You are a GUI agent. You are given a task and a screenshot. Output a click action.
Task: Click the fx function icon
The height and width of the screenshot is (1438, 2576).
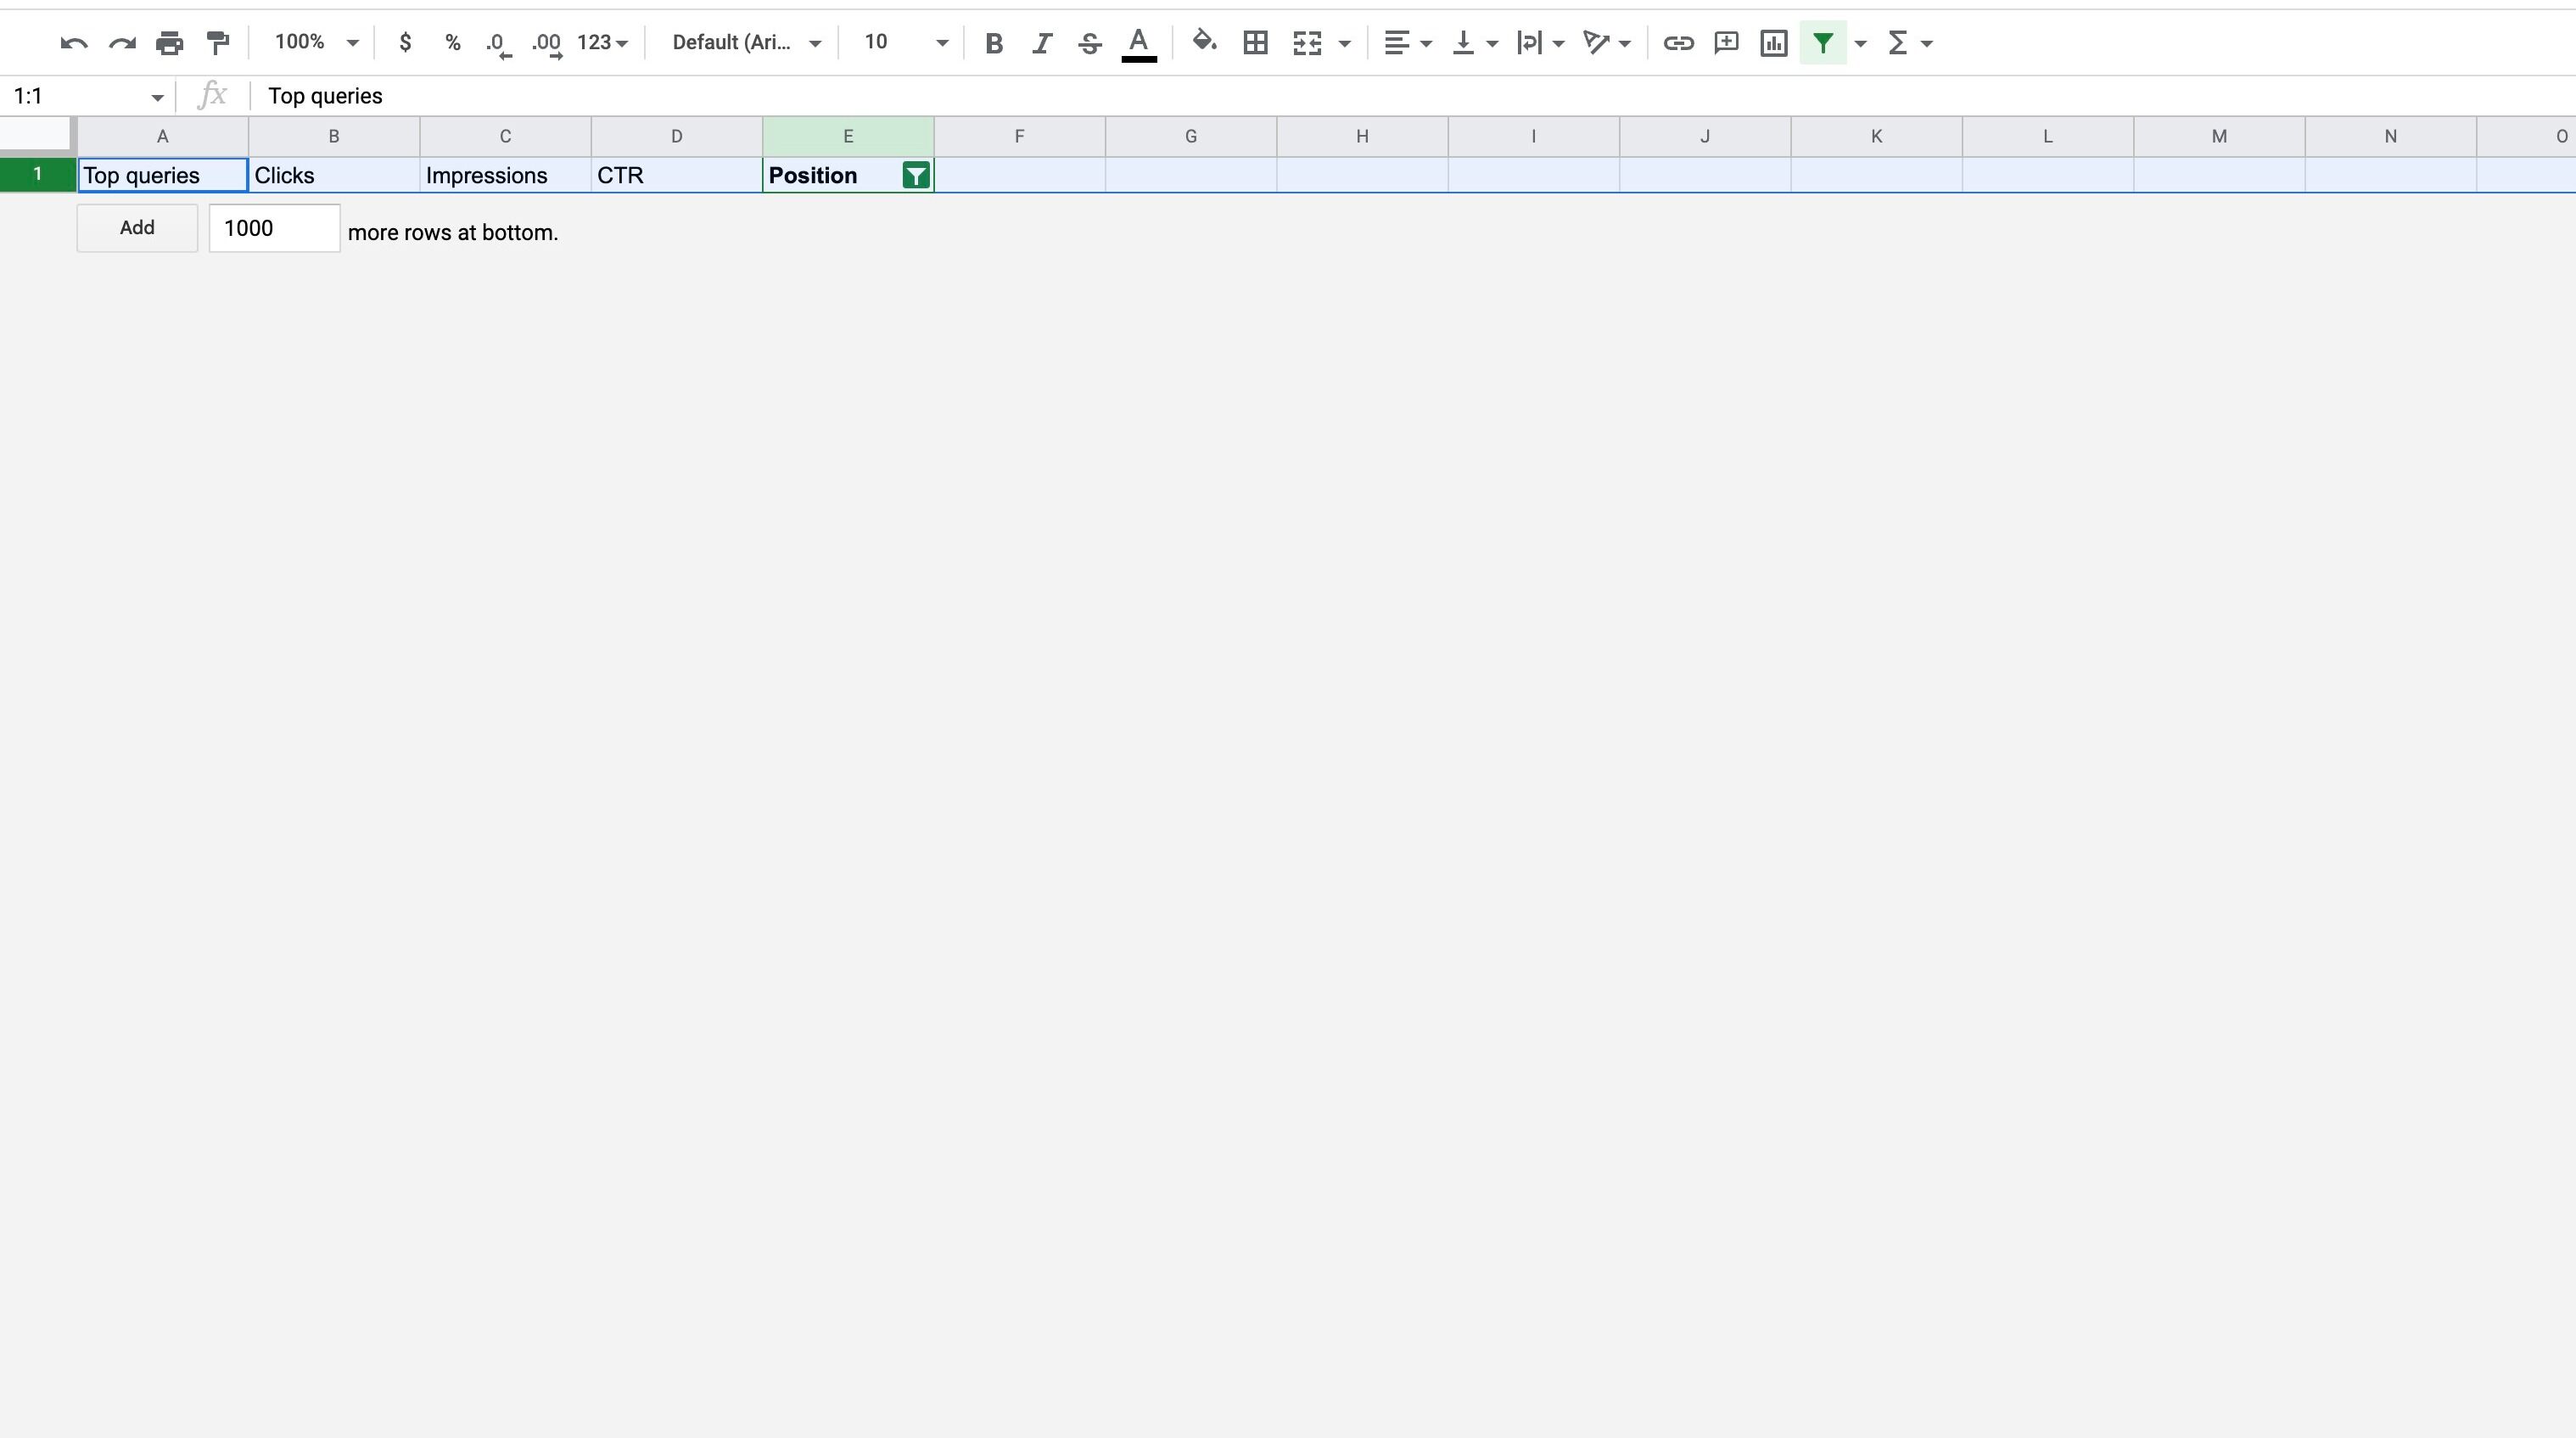[x=212, y=96]
